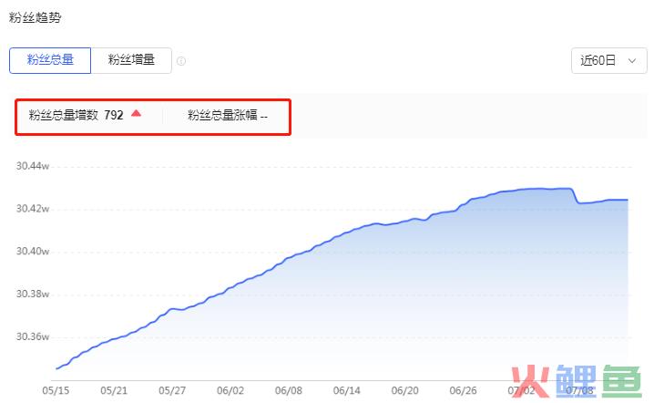Click the 06/08 x-axis date label
Screen dimensions: 664x403
[x=289, y=390]
